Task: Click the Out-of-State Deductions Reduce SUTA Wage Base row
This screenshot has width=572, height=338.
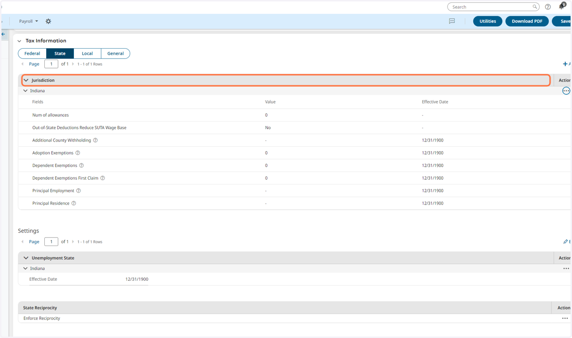Action: click(295, 128)
